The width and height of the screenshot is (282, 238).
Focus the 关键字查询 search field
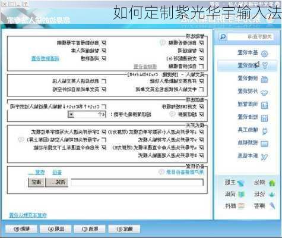(x=251, y=37)
